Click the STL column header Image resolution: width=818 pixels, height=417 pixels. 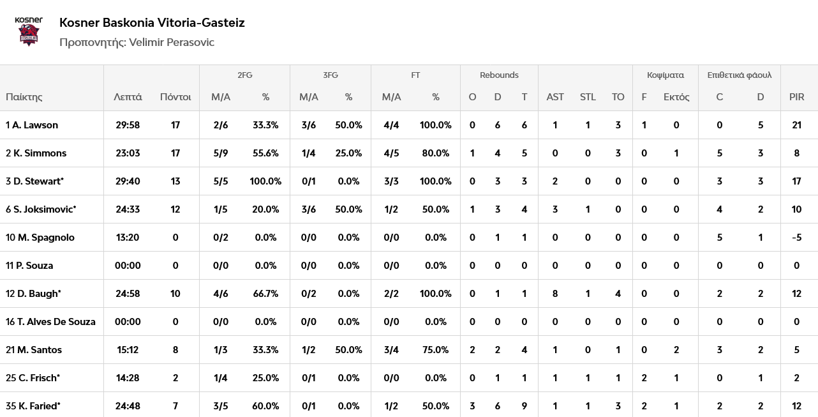[x=588, y=97]
